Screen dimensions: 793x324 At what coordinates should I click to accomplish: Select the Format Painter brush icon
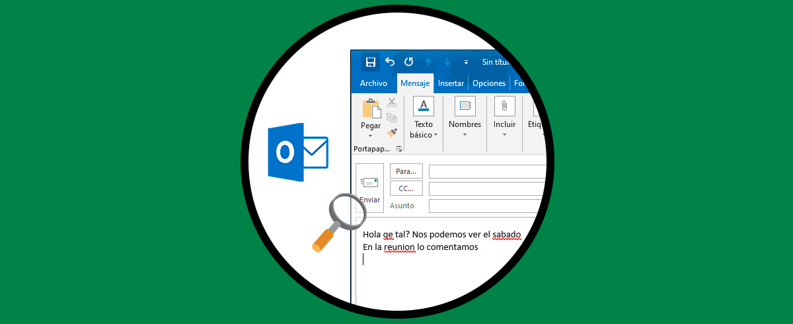pos(392,132)
